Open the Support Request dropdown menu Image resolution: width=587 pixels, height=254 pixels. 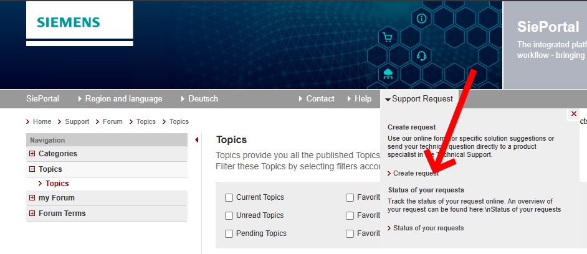pyautogui.click(x=419, y=99)
